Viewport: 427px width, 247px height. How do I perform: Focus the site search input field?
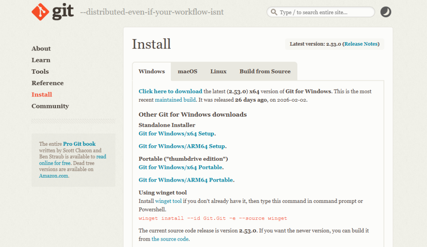point(321,12)
